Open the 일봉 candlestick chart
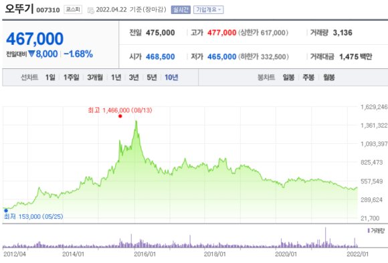The height and width of the screenshot is (263, 388). click(288, 78)
